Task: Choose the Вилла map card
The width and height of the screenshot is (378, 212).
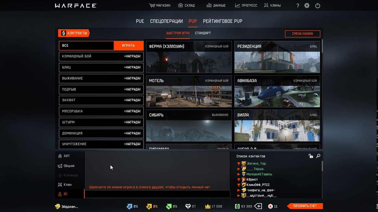Action: [277, 126]
